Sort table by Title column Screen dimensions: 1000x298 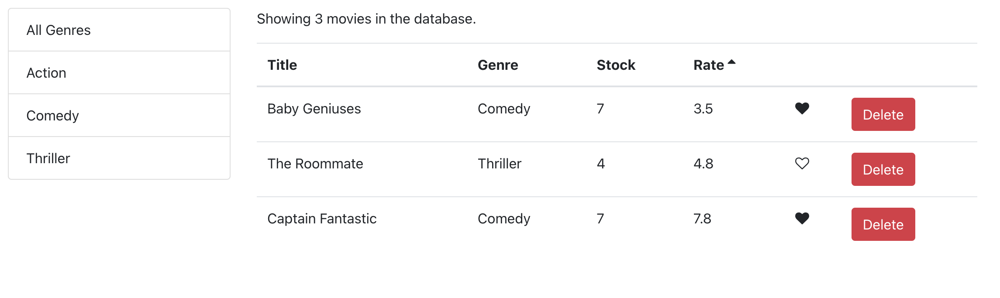click(x=282, y=65)
